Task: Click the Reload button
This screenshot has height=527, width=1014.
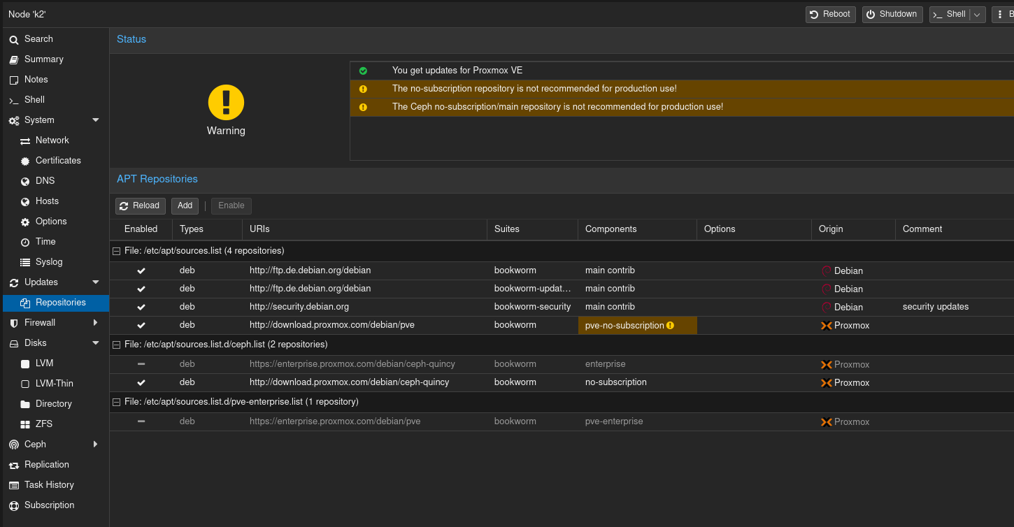Action: (140, 205)
